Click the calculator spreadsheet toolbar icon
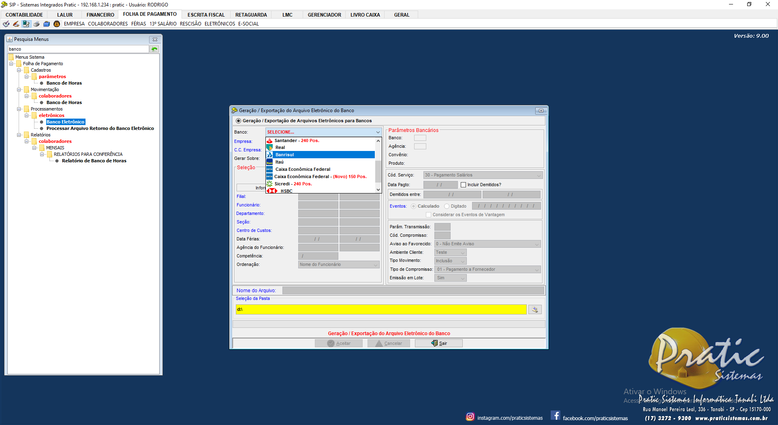Viewport: 778px width, 425px height. tap(26, 24)
